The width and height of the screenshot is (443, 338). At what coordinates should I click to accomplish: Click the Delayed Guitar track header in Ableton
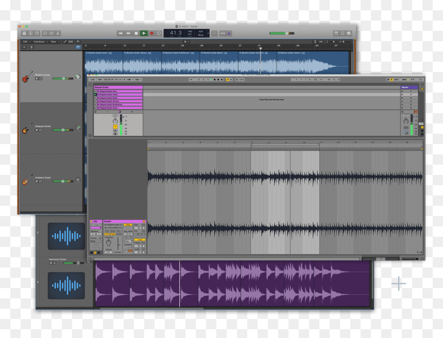point(118,87)
